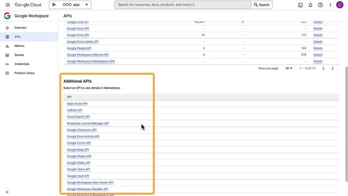Focus the resource search field
The height and width of the screenshot is (196, 348).
183,5
